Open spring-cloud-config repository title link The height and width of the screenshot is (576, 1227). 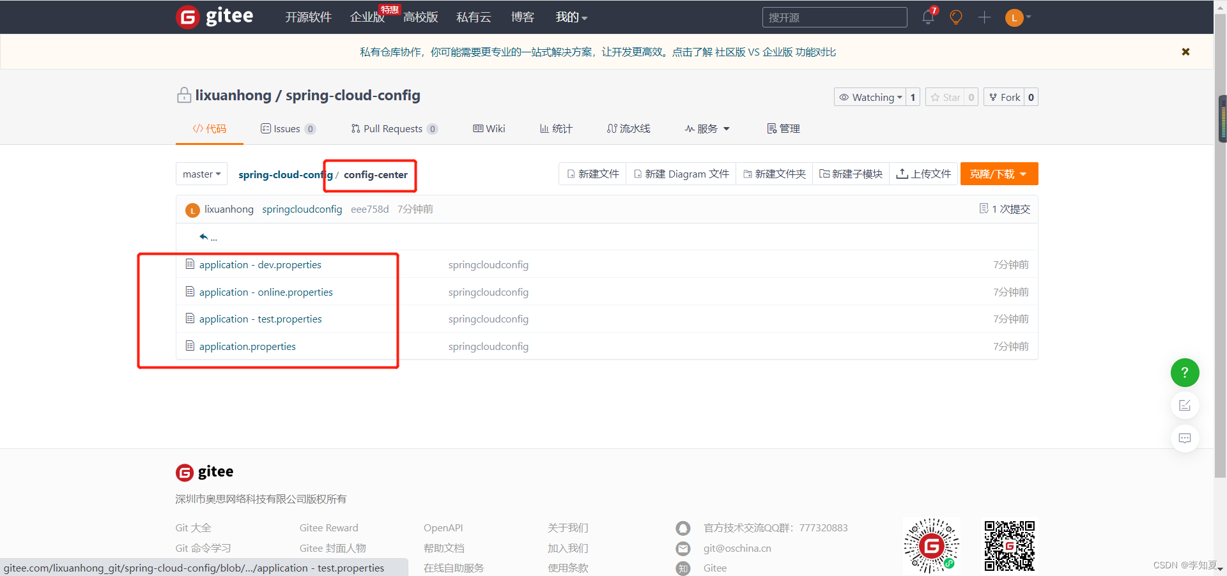point(353,95)
